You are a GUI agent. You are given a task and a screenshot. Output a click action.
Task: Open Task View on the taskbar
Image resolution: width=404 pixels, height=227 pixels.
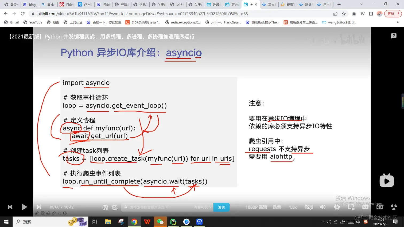click(95, 222)
